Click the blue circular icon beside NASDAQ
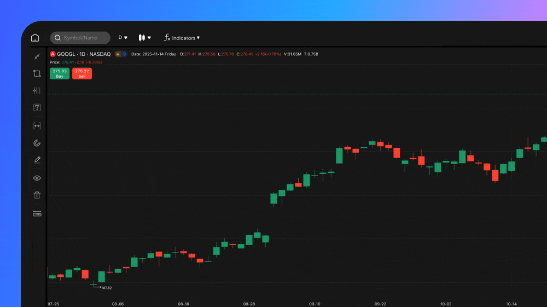Image resolution: width=547 pixels, height=307 pixels. click(124, 54)
